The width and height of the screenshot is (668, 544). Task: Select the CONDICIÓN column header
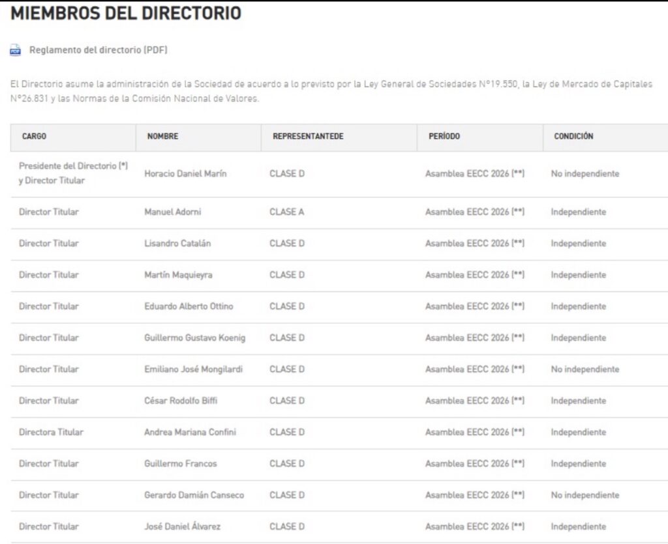click(573, 136)
